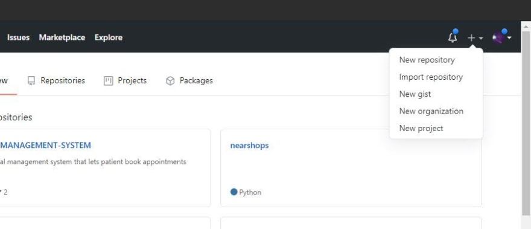This screenshot has height=229, width=531.
Task: Click the Projects tab board icon
Action: coord(109,81)
